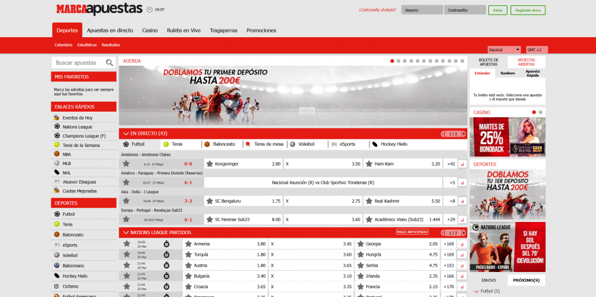Screen dimensions: 596x297
Task: Open Cuotas Mejoradas quick link
Action: coord(79,191)
